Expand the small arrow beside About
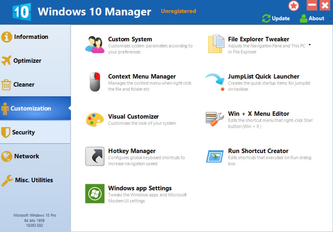The height and width of the screenshot is (232, 333). click(331, 19)
